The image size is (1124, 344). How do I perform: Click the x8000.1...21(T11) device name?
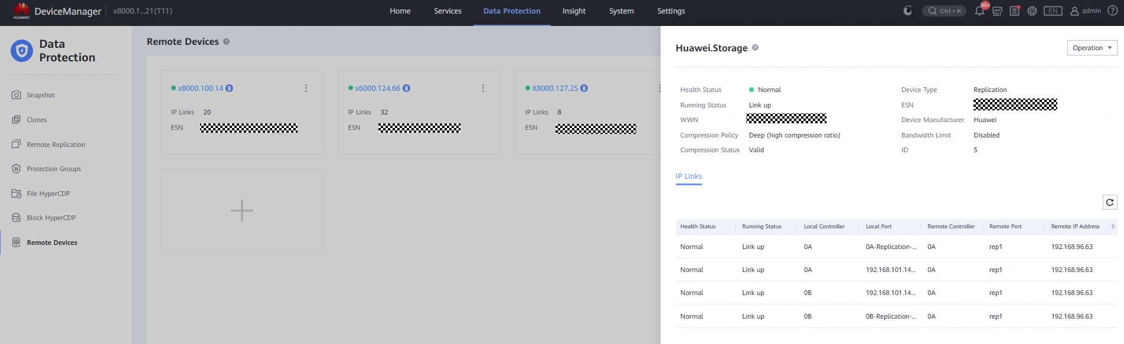coord(143,11)
